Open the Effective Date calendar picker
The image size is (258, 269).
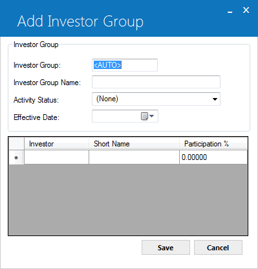(147, 116)
